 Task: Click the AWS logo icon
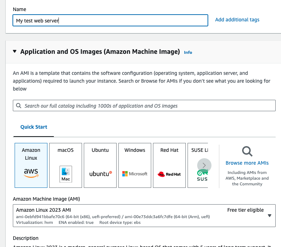(31, 173)
